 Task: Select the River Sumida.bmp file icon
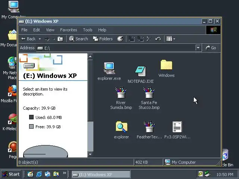(121, 98)
